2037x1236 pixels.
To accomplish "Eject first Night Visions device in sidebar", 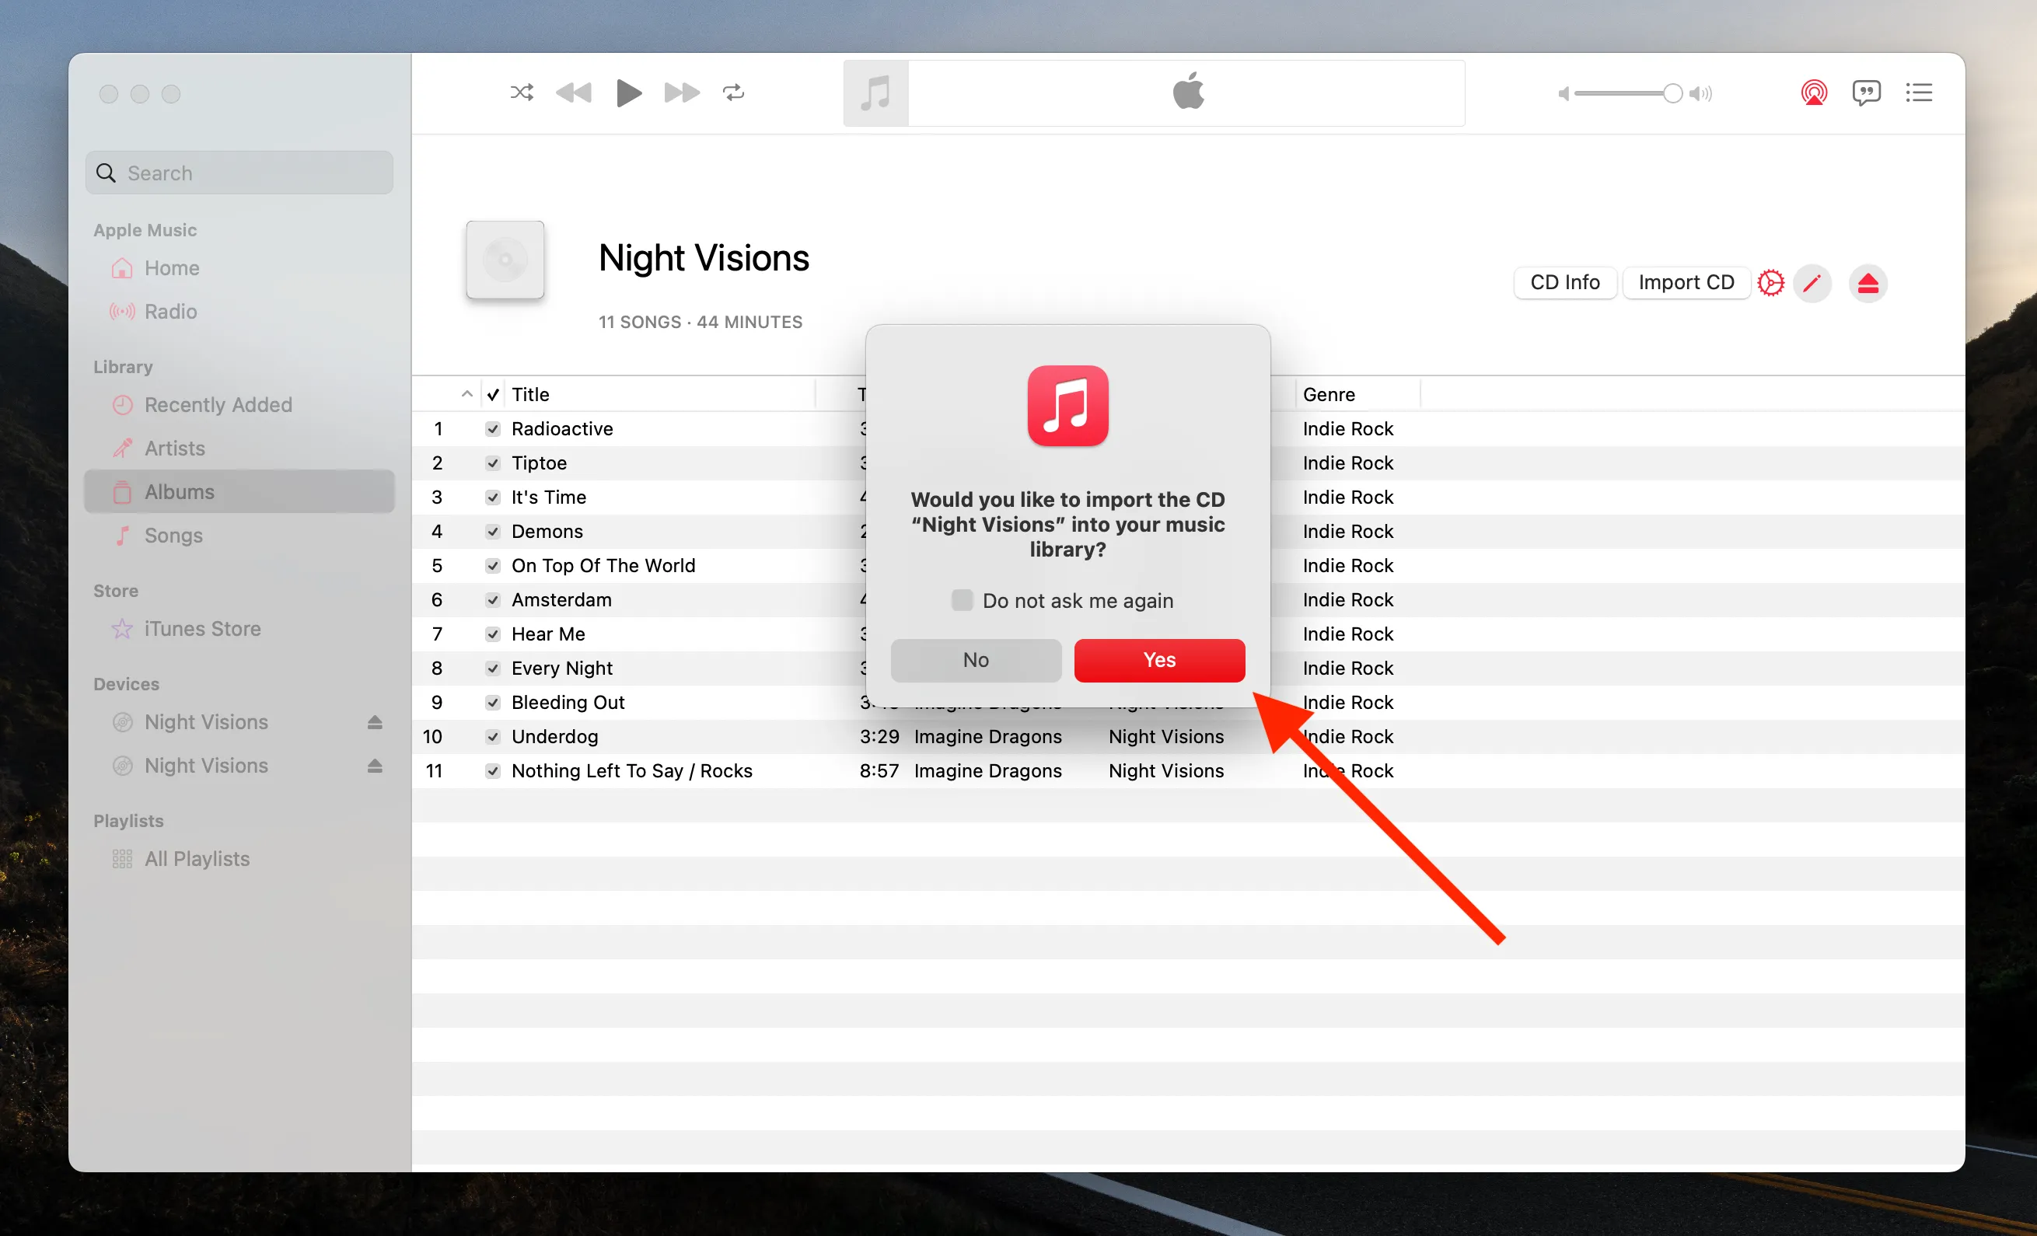I will 375,723.
